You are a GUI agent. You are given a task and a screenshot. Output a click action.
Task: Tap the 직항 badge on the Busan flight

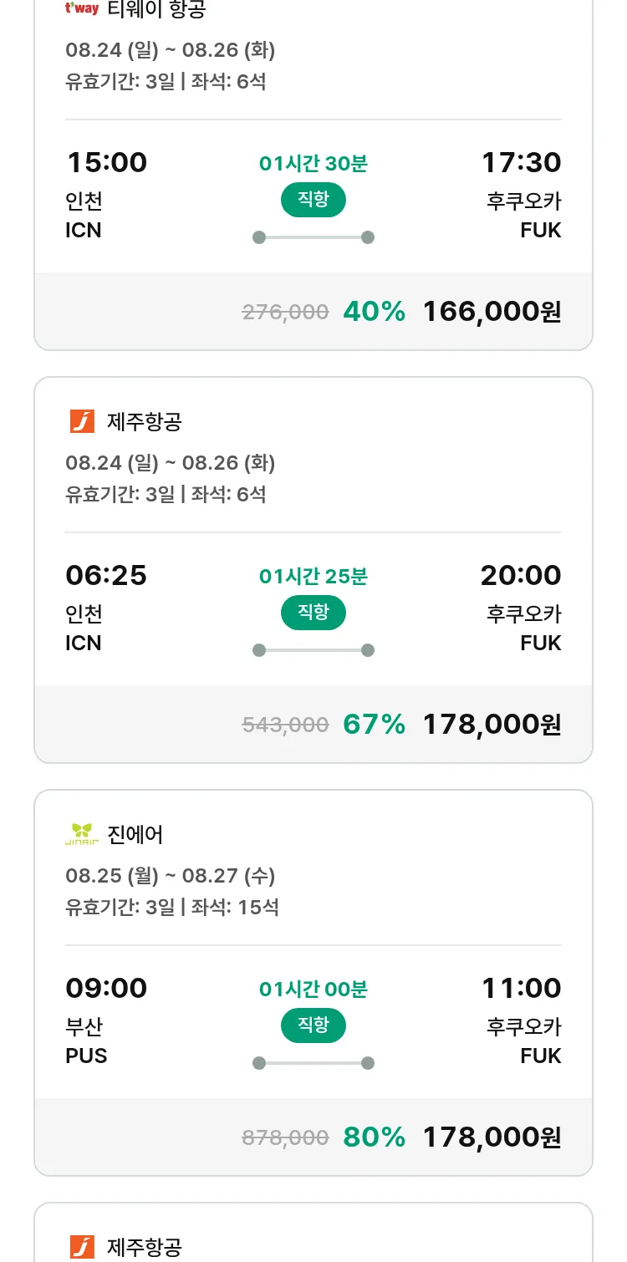pos(313,1025)
